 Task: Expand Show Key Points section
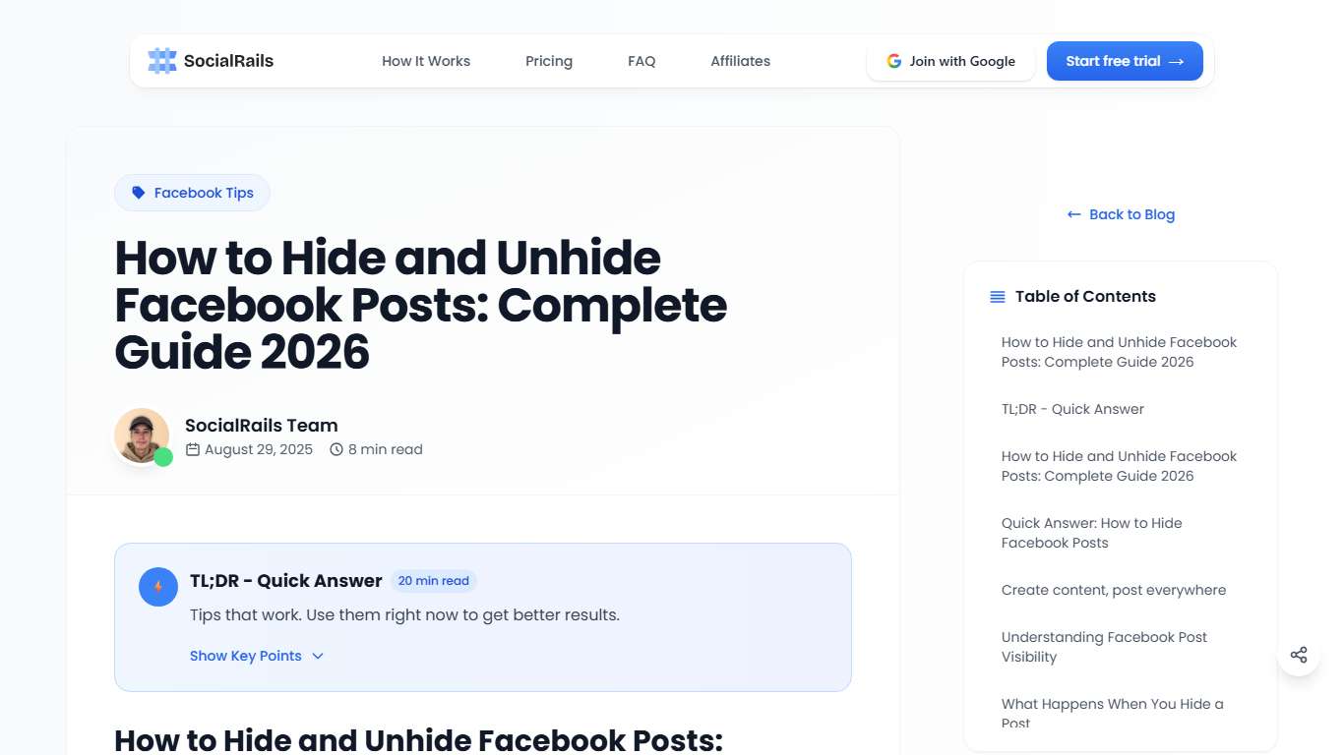[x=245, y=656]
